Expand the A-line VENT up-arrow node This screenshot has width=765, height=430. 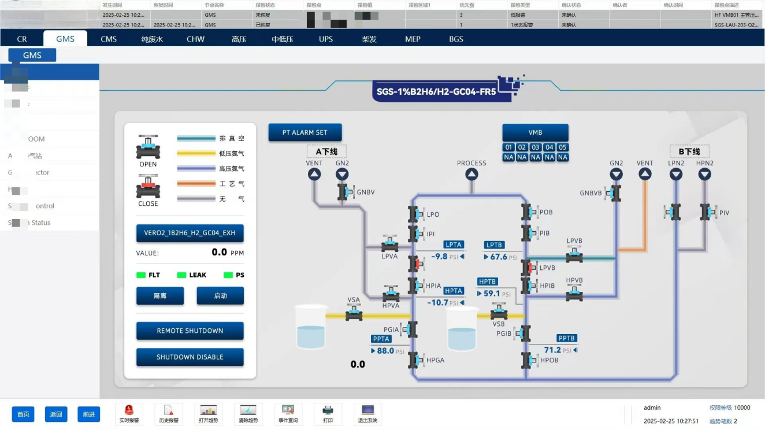314,174
